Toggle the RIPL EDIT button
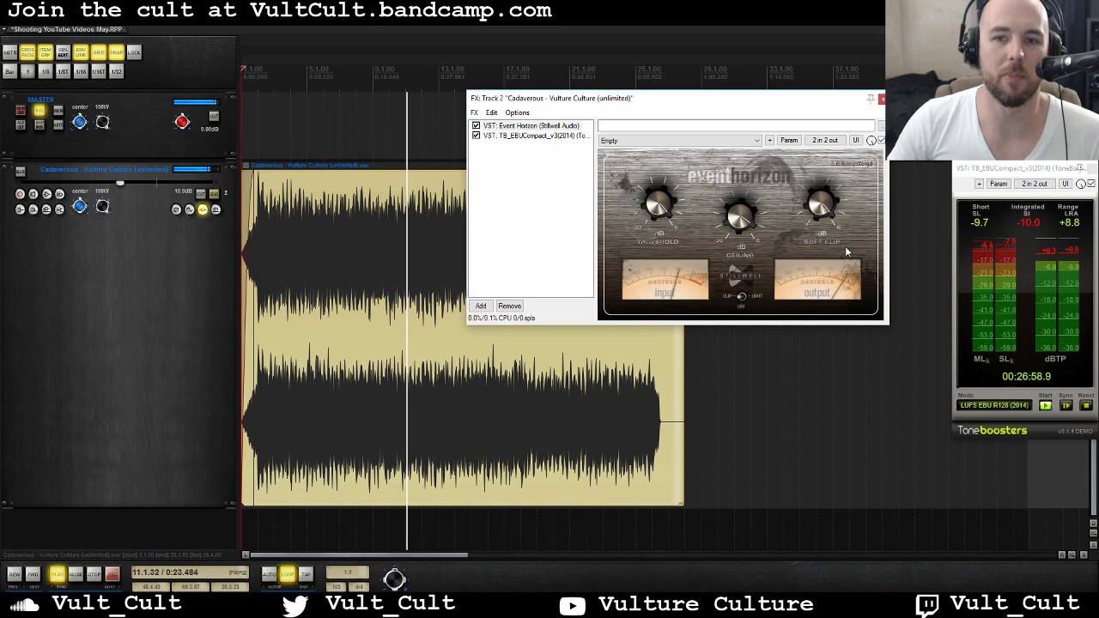Screen dimensions: 1099x618 pyautogui.click(x=63, y=53)
